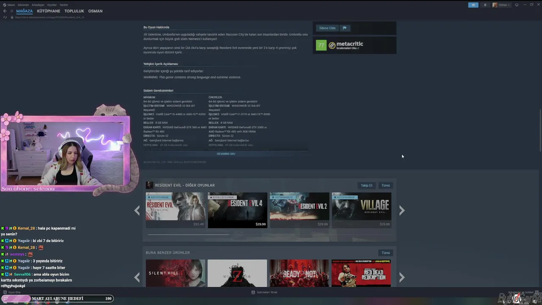This screenshot has height=305, width=542.
Task: Switch to the TOPLULUK tab
Action: [74, 11]
